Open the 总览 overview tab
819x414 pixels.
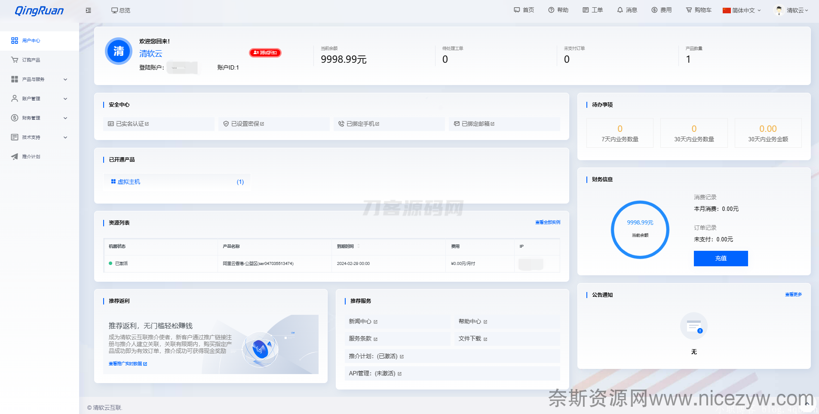121,10
